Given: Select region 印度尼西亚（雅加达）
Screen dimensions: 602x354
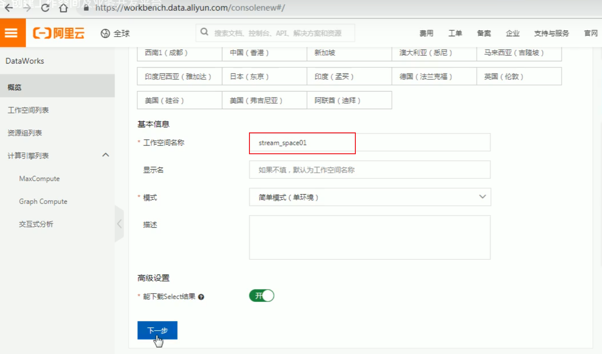Looking at the screenshot, I should coord(180,76).
